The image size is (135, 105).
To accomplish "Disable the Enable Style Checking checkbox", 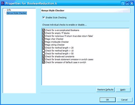I will pyautogui.click(x=44, y=17).
